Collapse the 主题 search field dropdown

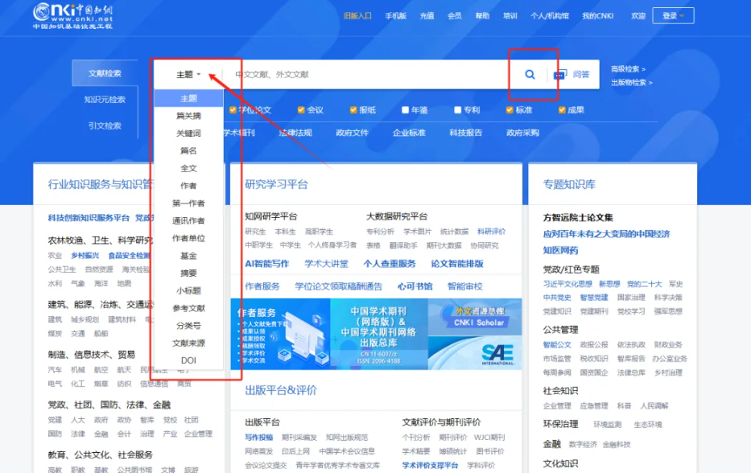pos(188,74)
